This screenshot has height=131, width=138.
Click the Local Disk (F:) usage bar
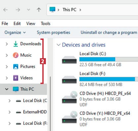coord(109,79)
